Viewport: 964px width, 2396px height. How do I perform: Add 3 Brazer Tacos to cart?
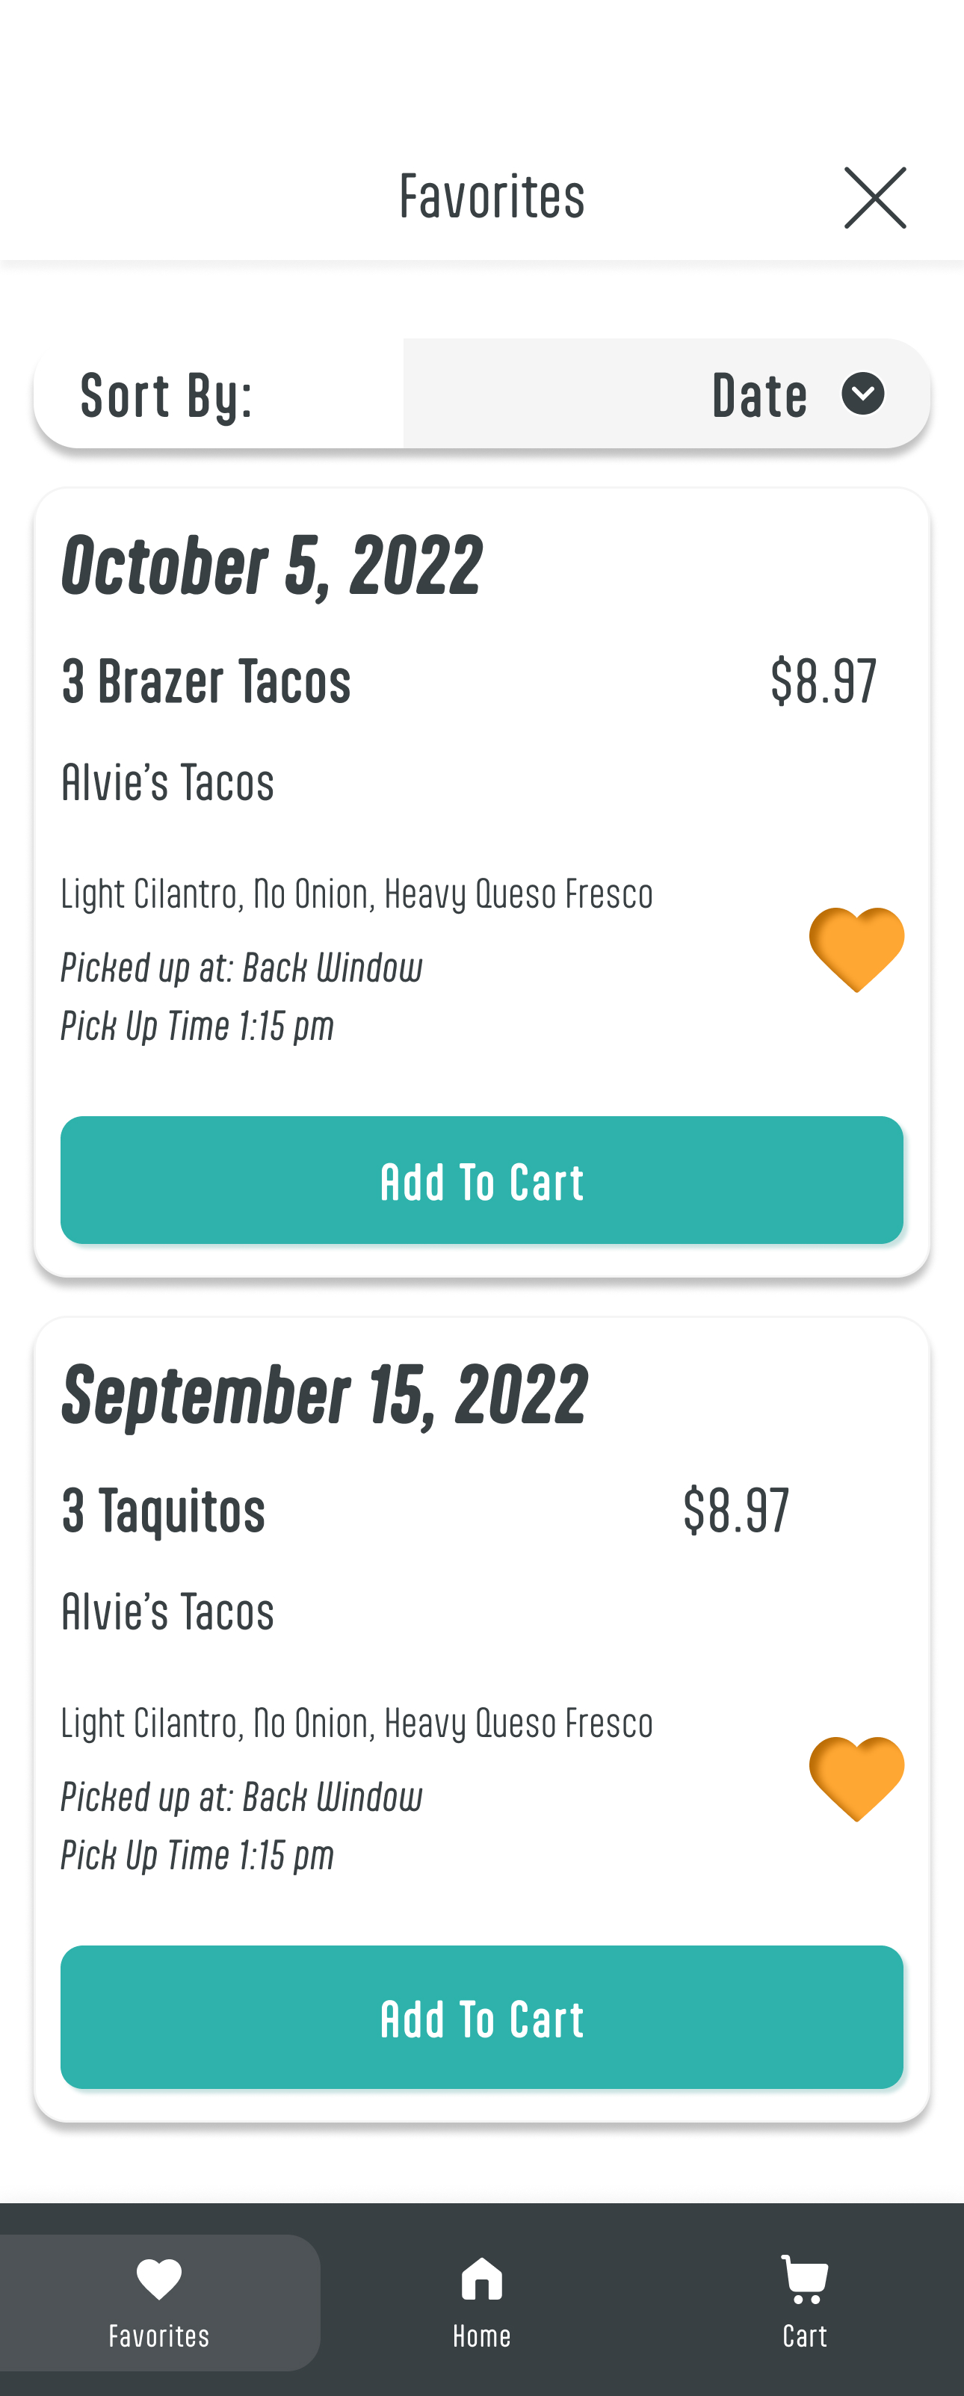(482, 1180)
